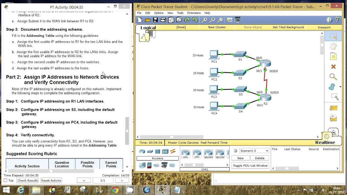Viewport: 347px width, 195px height.
Task: Click the New file icon in Packet Tracer toolbar
Action: pyautogui.click(x=140, y=20)
